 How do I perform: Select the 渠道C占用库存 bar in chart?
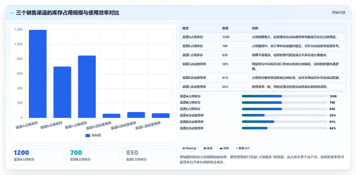click(x=87, y=87)
